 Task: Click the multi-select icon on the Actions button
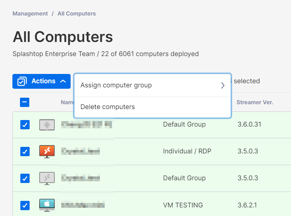tap(22, 81)
